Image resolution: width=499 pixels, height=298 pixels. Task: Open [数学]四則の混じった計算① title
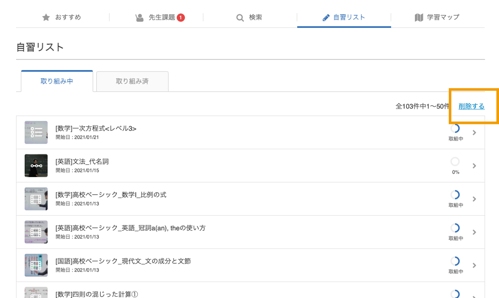pos(97,294)
